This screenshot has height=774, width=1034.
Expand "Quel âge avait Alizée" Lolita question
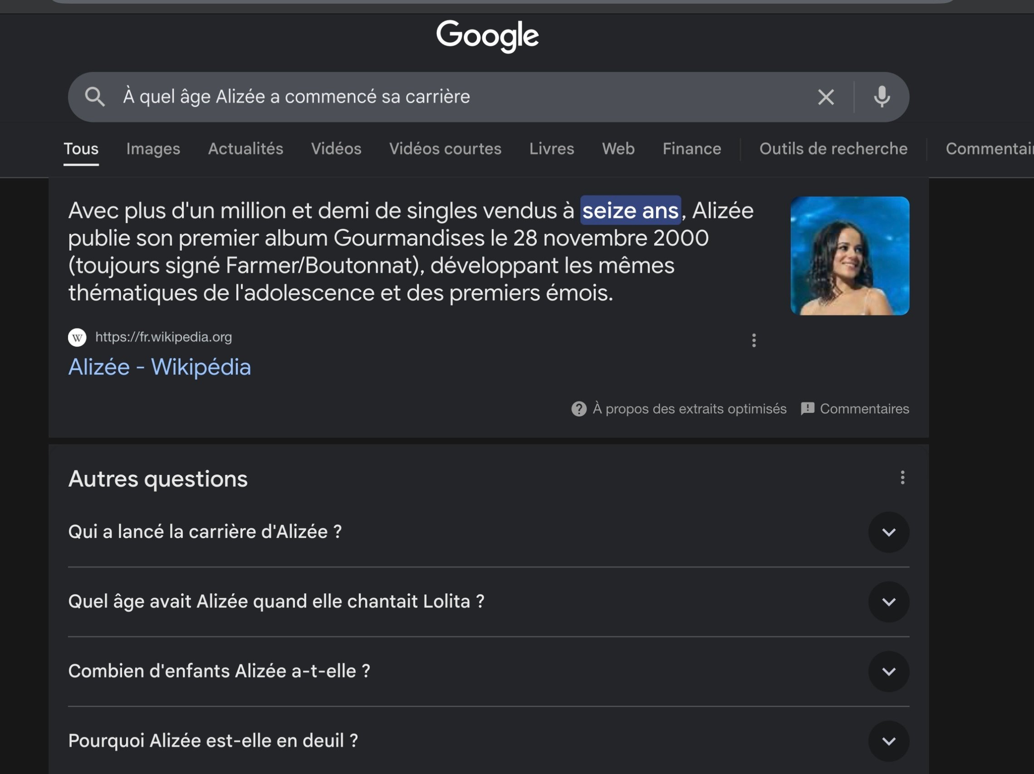[x=888, y=602]
